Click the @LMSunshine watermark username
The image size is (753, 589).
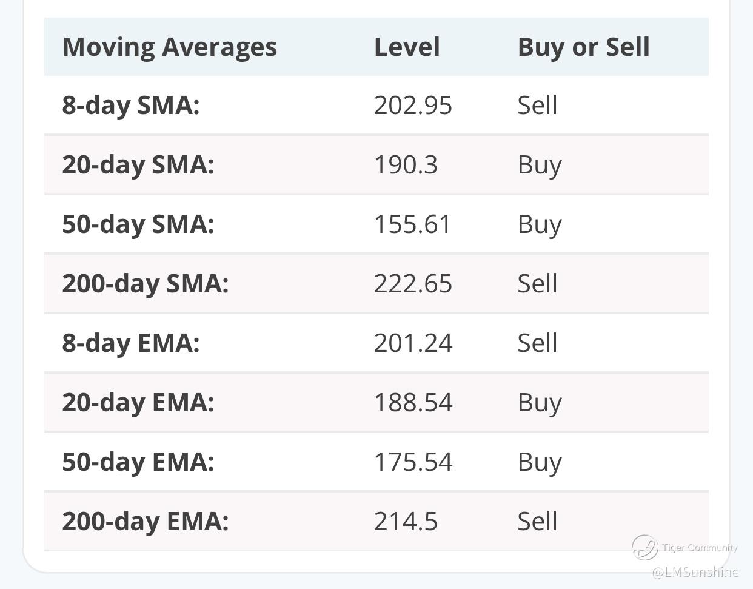click(695, 571)
